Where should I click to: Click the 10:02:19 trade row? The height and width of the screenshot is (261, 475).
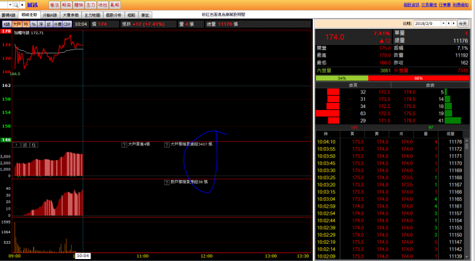click(390, 242)
